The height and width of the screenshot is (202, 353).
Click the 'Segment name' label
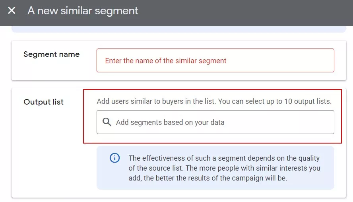pos(52,54)
